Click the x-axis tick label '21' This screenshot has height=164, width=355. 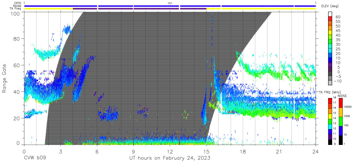[x=279, y=151]
